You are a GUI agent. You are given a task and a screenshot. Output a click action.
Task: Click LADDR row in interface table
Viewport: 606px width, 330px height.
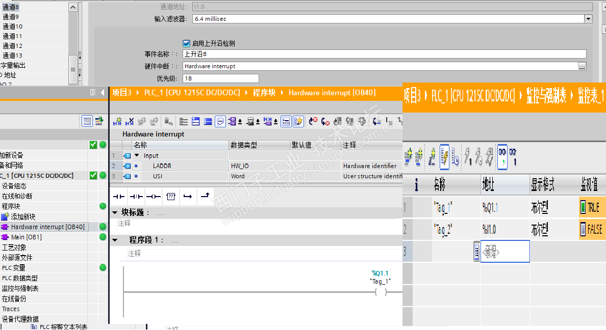[256, 166]
